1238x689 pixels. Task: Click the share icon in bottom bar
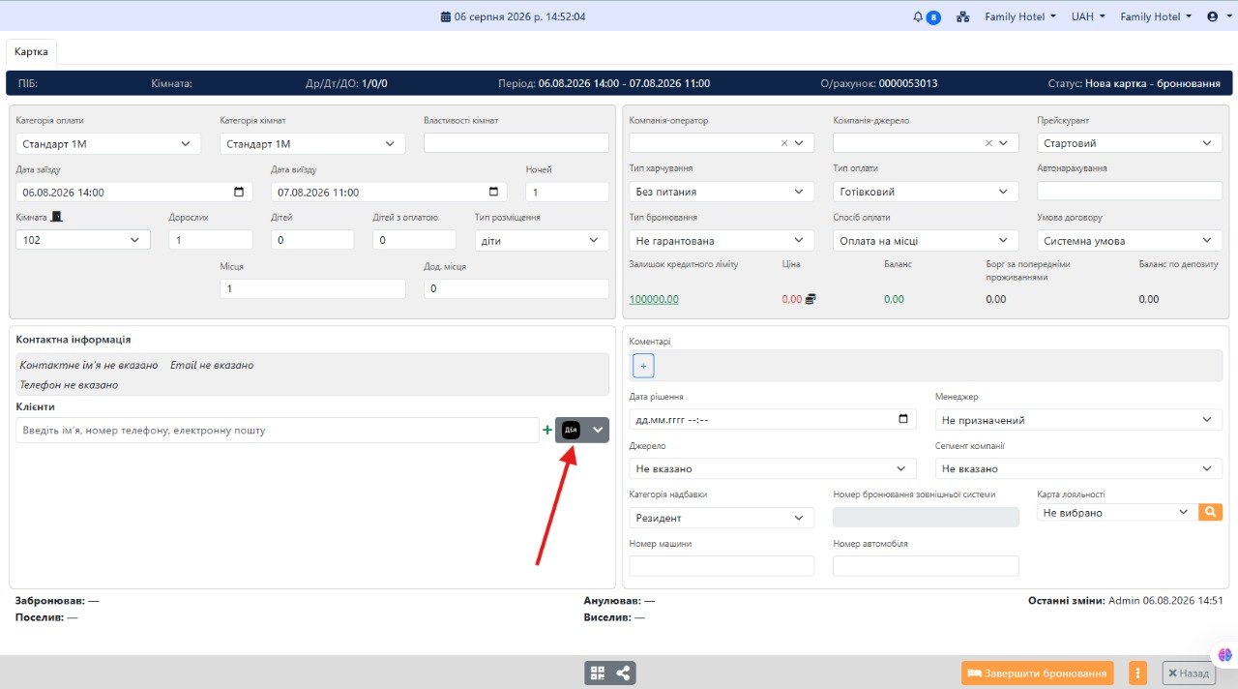(624, 674)
